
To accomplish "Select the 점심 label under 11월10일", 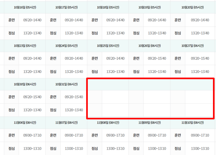I will coord(178,148).
